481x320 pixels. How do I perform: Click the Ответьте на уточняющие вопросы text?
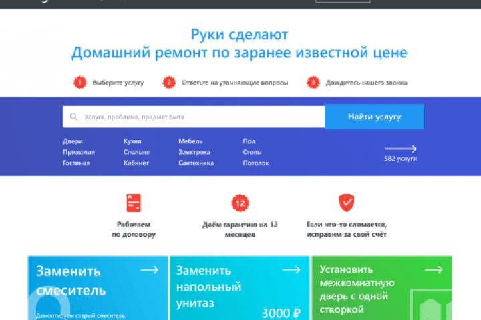click(x=234, y=83)
